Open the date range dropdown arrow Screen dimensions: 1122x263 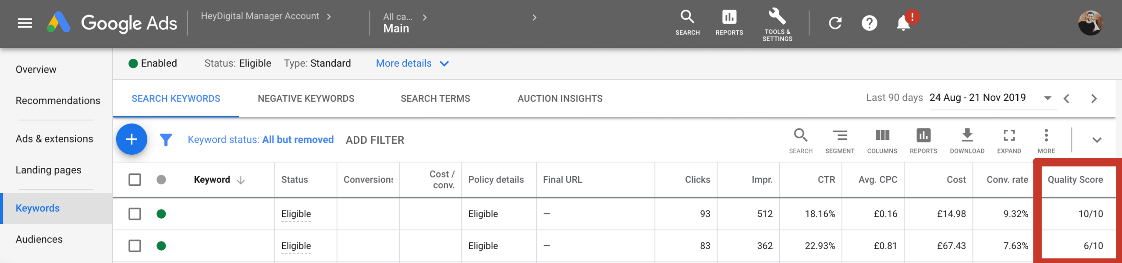[x=1047, y=98]
